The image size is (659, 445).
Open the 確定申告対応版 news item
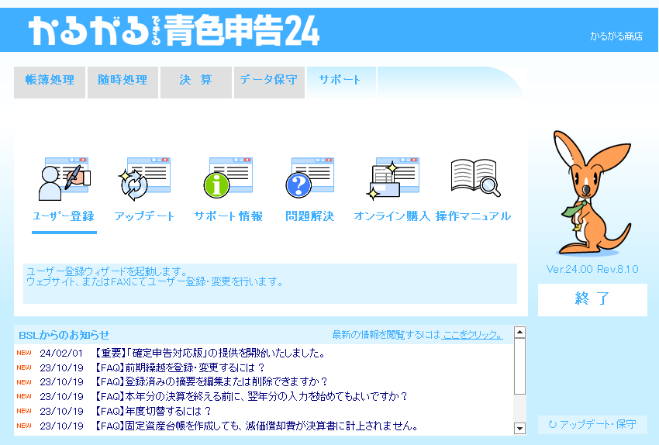(210, 353)
